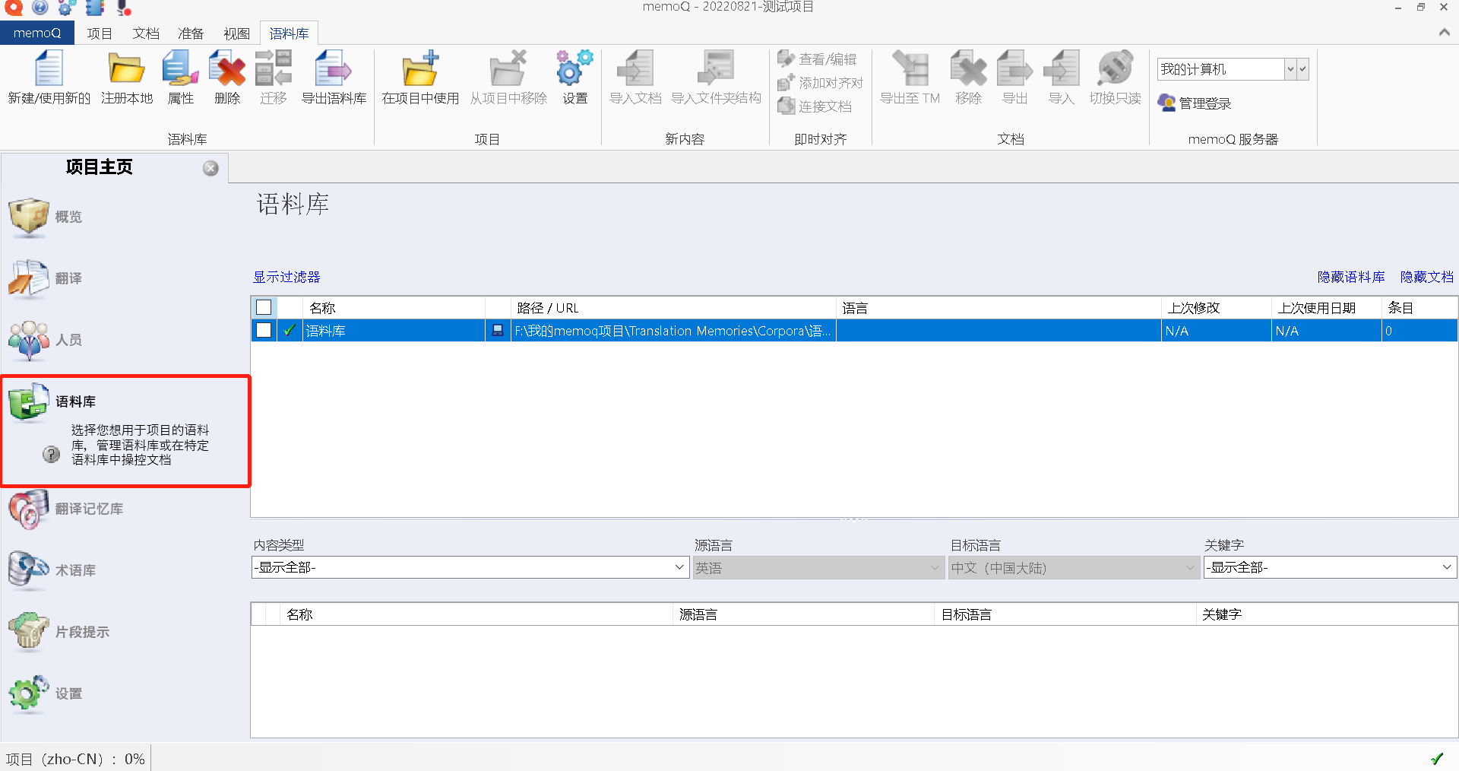
Task: Open 源语言 英语 dropdown
Action: (x=818, y=567)
